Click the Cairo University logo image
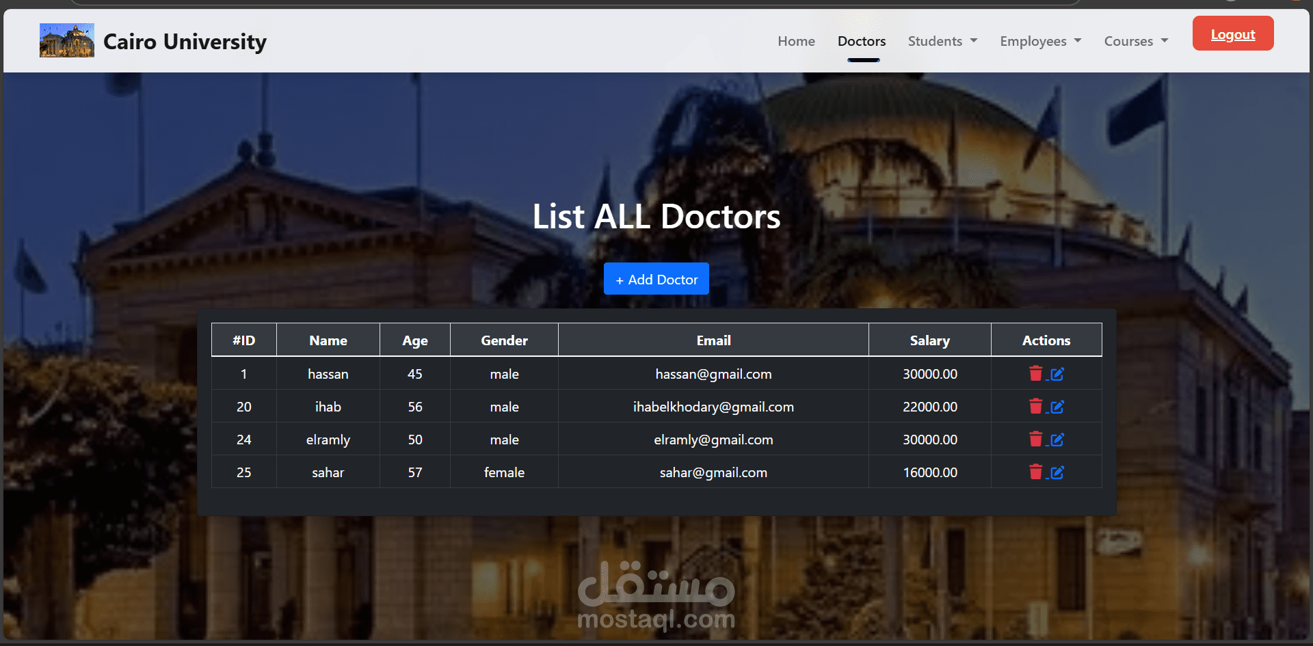Image resolution: width=1313 pixels, height=646 pixels. pos(67,40)
